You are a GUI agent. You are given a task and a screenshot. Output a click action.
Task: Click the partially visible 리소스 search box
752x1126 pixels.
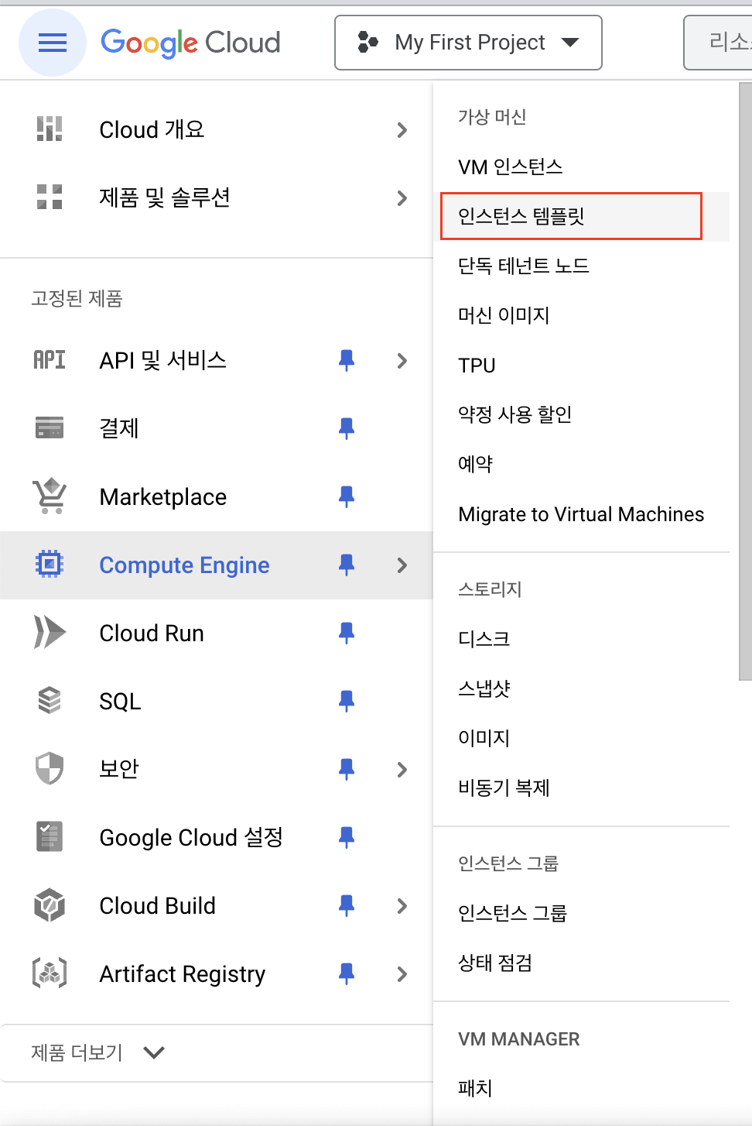[719, 43]
